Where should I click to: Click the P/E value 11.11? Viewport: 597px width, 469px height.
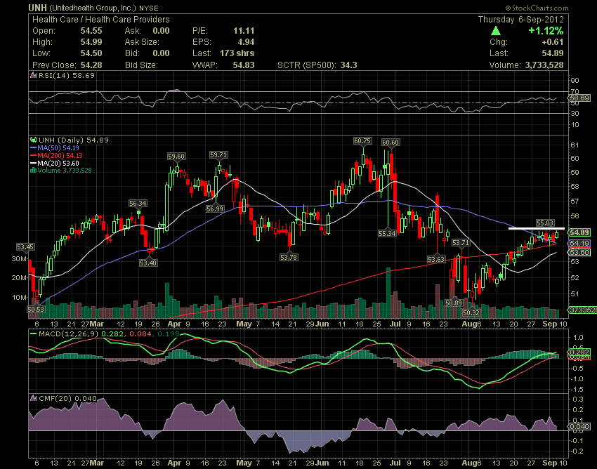[x=244, y=31]
